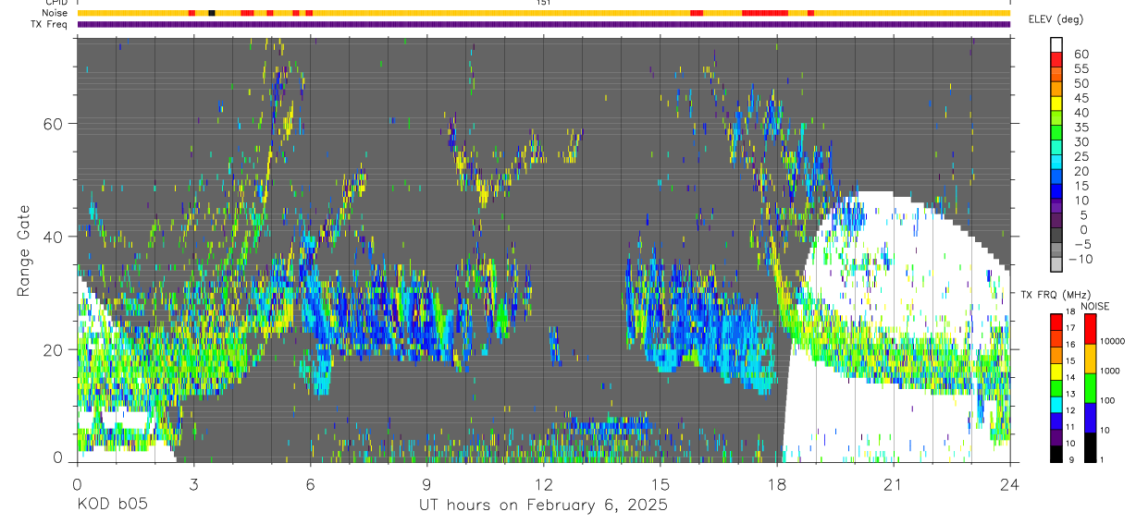Screen dimensions: 1136x524
Task: Click the '24' hour tick on the time axis
Action: point(1009,484)
